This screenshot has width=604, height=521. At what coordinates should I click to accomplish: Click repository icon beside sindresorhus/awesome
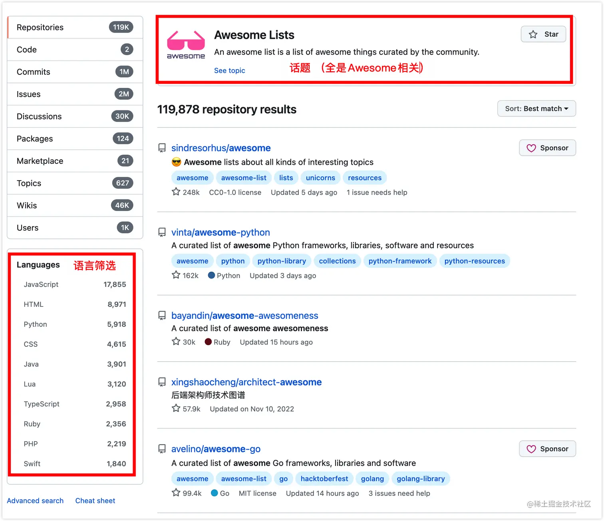[x=162, y=148]
